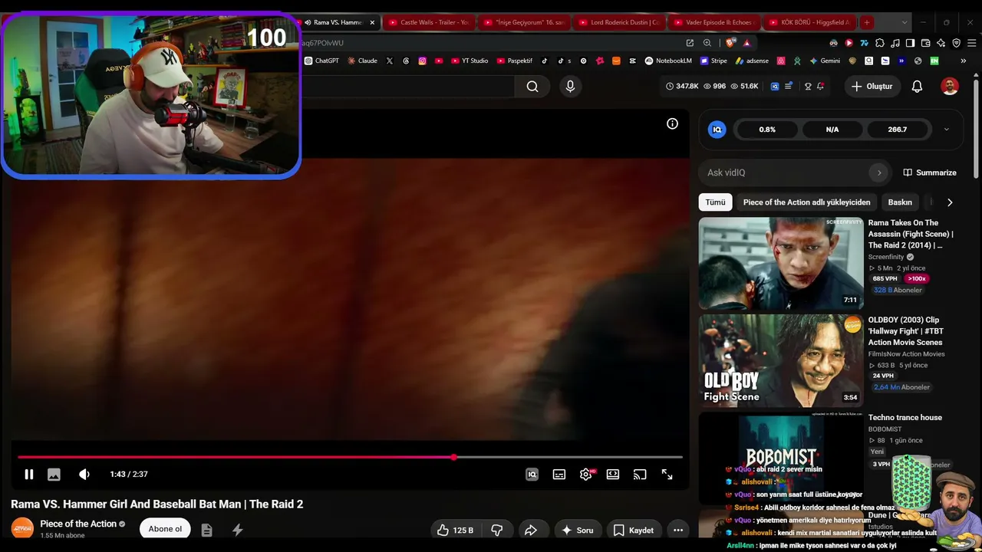Open the account profile avatar menu
This screenshot has height=552, width=982.
[x=950, y=87]
